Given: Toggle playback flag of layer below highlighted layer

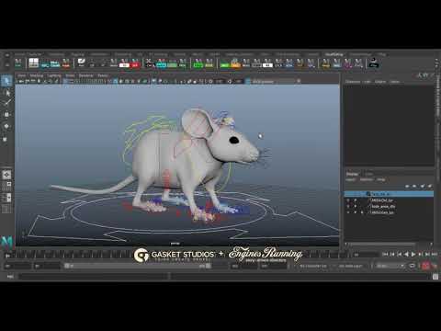Looking at the screenshot, I should (356, 200).
